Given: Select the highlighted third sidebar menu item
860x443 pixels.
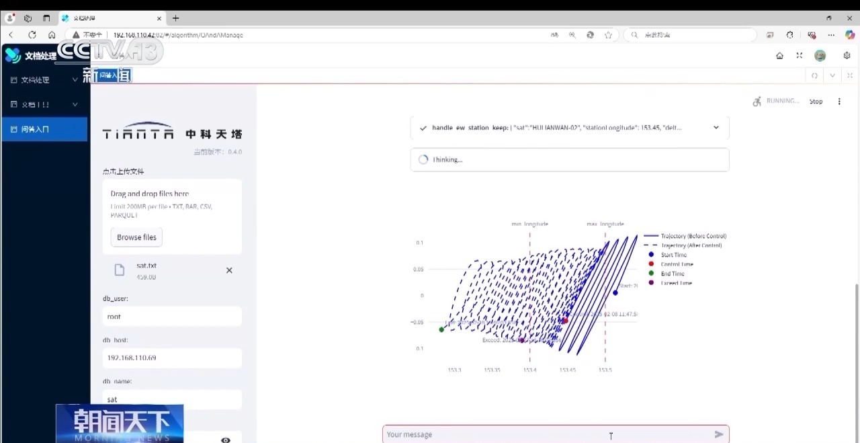Looking at the screenshot, I should (44, 129).
